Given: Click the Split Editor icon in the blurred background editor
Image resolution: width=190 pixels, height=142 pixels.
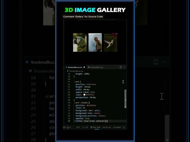Looking at the screenshot, I should coord(156,62).
